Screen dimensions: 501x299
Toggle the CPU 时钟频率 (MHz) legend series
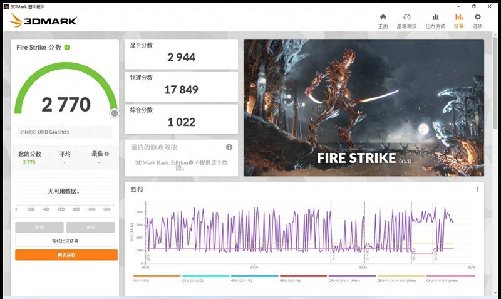coord(352,278)
